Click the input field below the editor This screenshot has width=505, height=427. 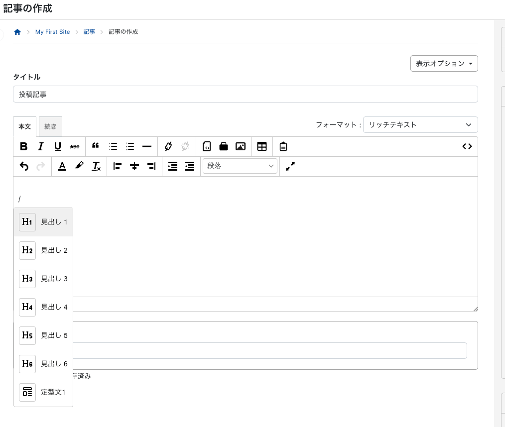click(270, 350)
